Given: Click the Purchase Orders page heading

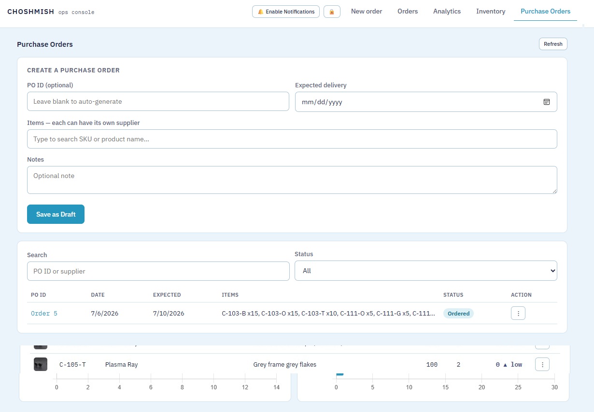Looking at the screenshot, I should tap(45, 44).
